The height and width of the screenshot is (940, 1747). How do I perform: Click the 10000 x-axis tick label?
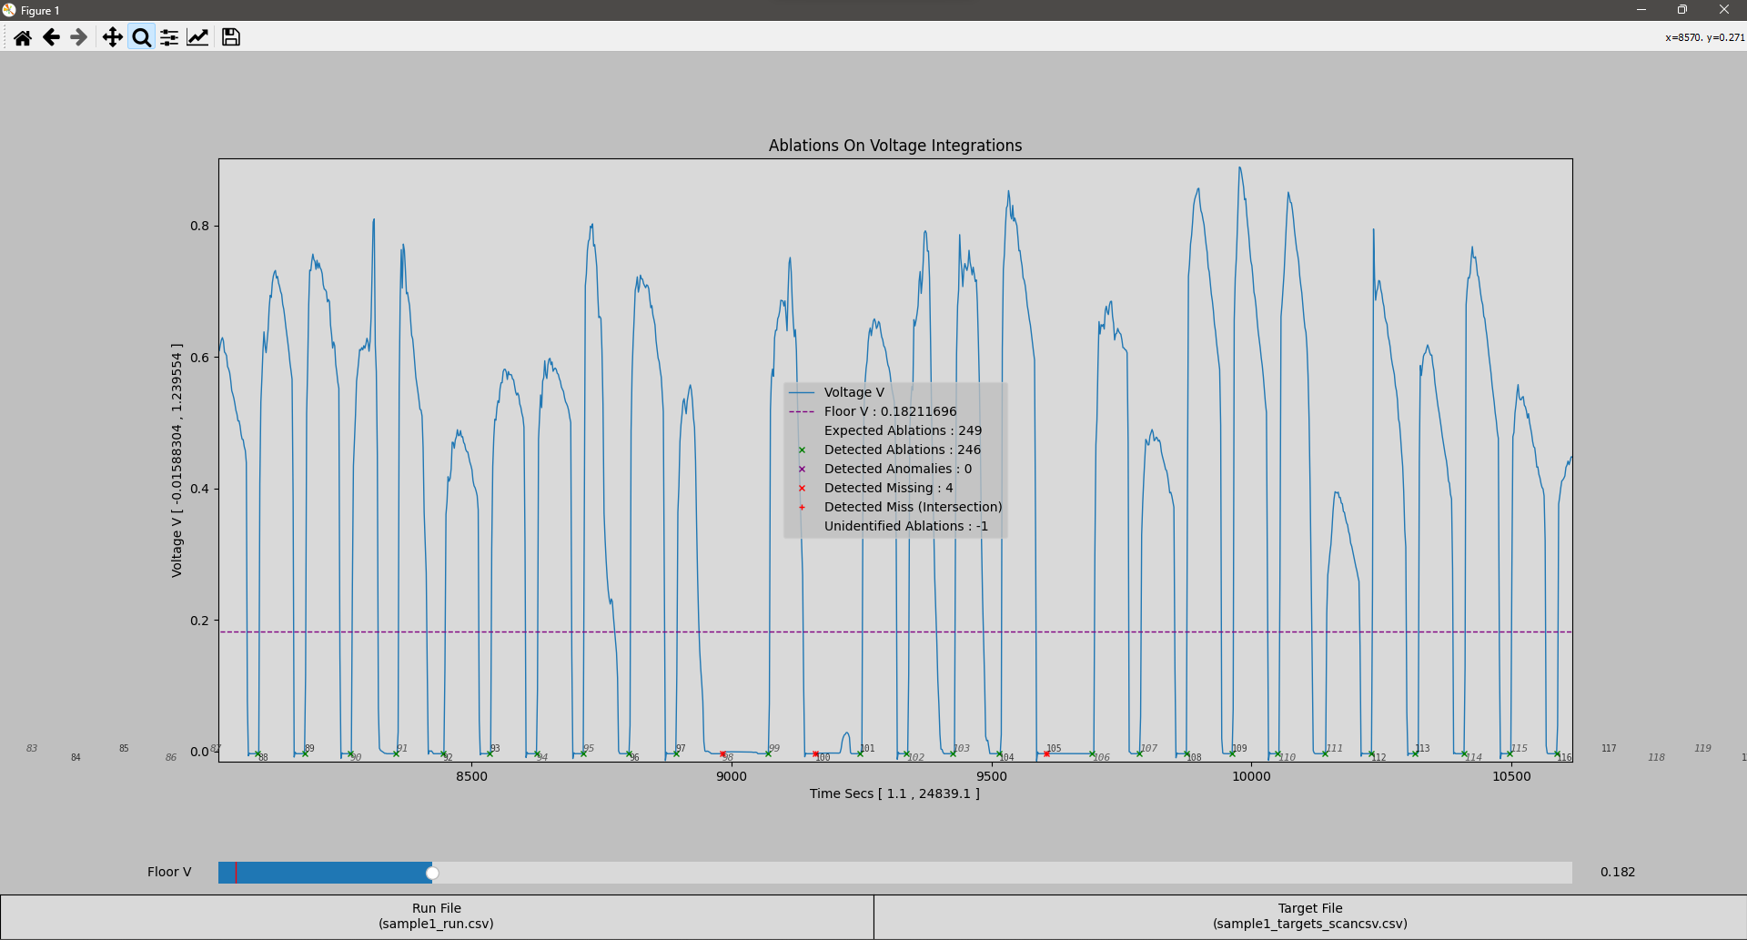click(1251, 776)
